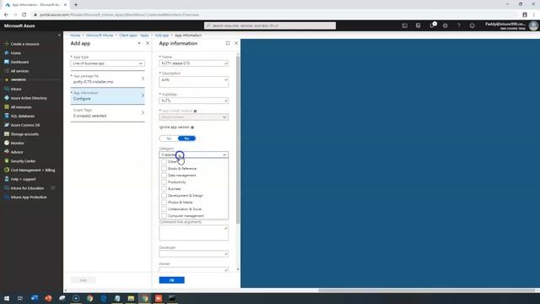Open the signed-in account menu

pyautogui.click(x=511, y=26)
